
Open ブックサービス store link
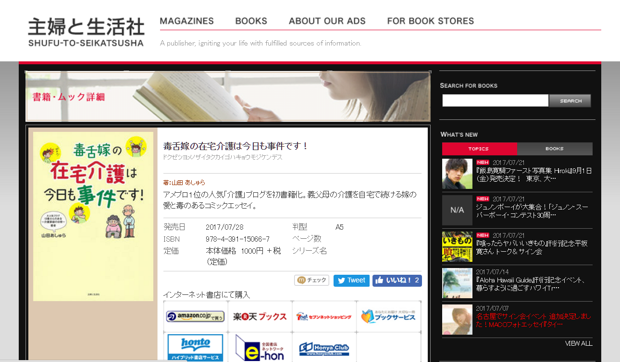(x=388, y=316)
